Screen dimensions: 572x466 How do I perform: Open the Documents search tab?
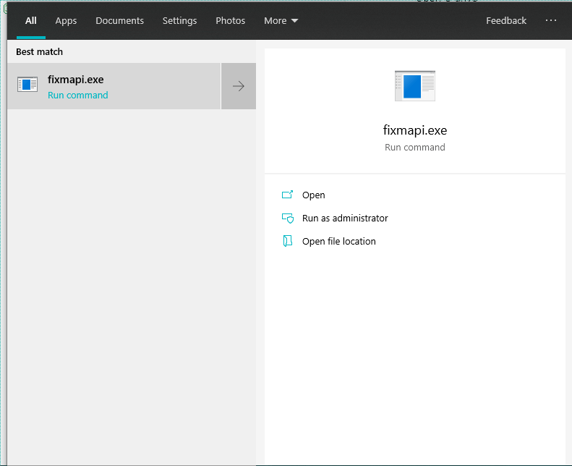pos(119,21)
